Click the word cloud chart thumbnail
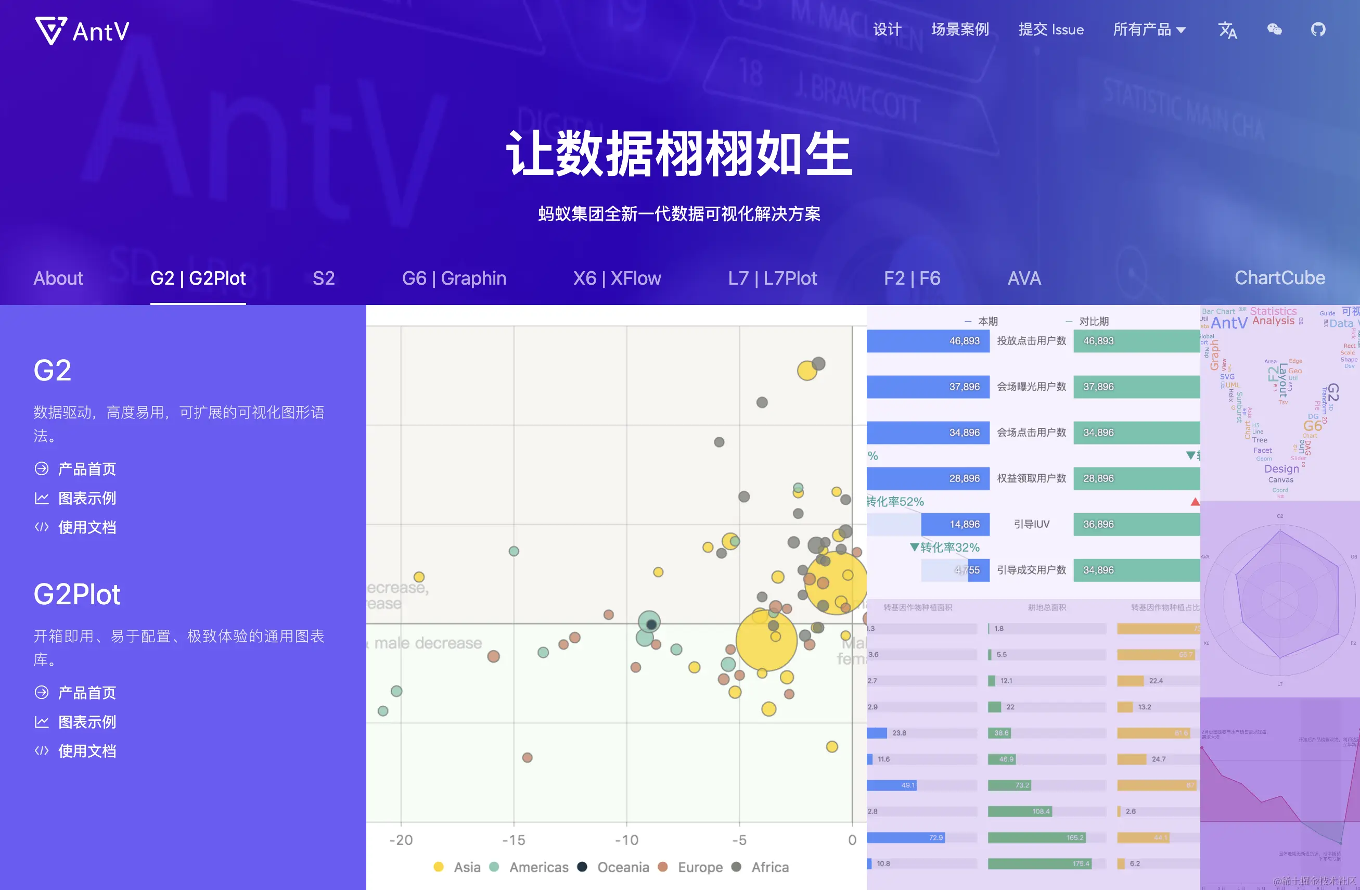Screen dimensions: 1360x890 pos(1279,403)
